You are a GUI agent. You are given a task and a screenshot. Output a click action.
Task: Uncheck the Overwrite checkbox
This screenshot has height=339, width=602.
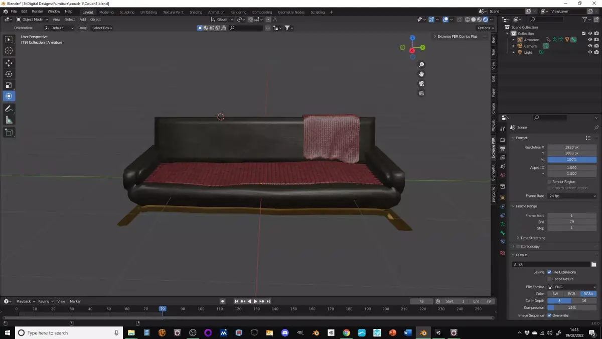[x=549, y=315]
